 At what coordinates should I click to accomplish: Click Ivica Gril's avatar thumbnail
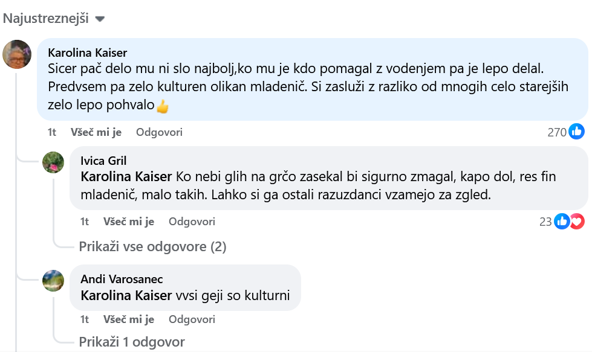(53, 162)
